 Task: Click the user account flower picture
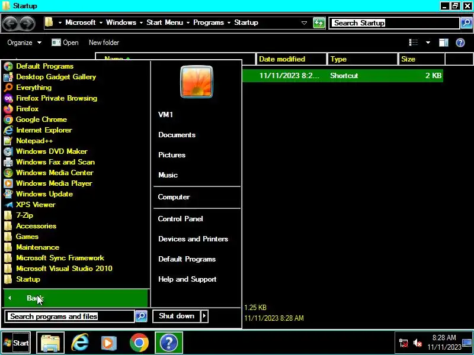(197, 82)
